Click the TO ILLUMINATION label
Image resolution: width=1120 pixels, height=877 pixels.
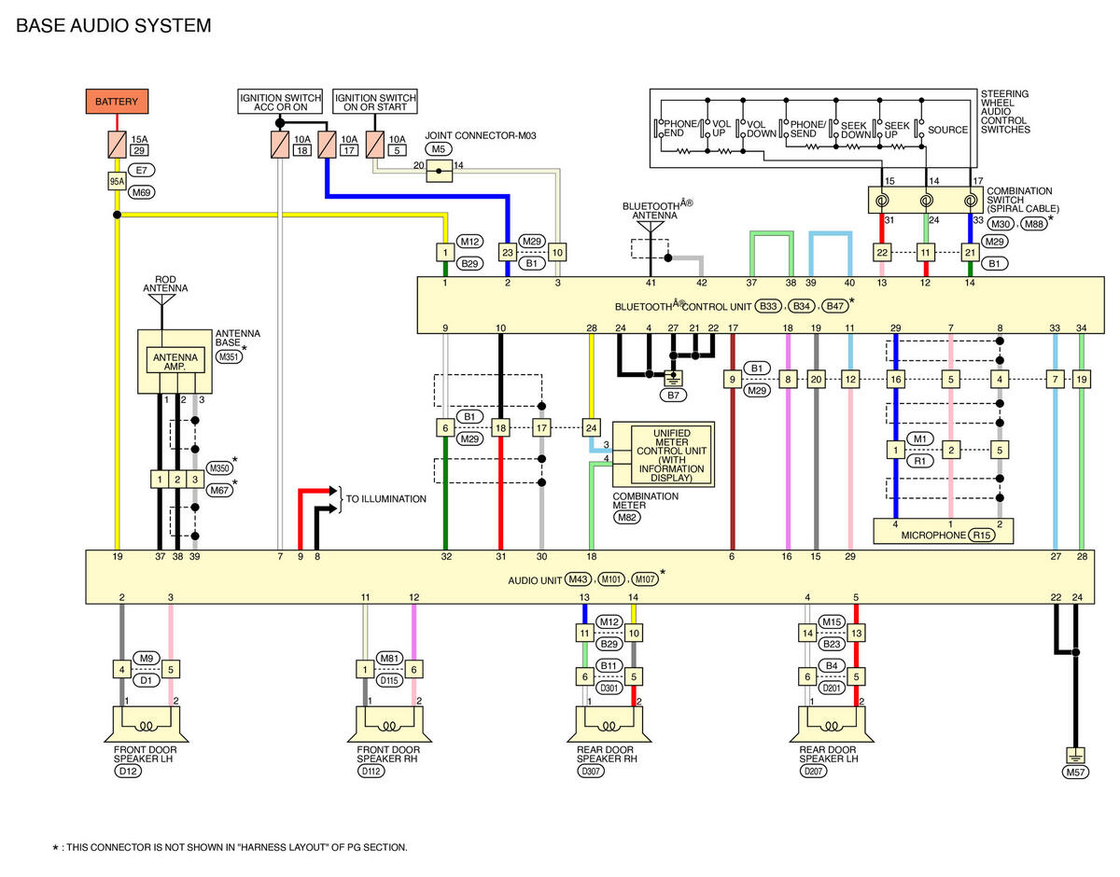(x=386, y=499)
